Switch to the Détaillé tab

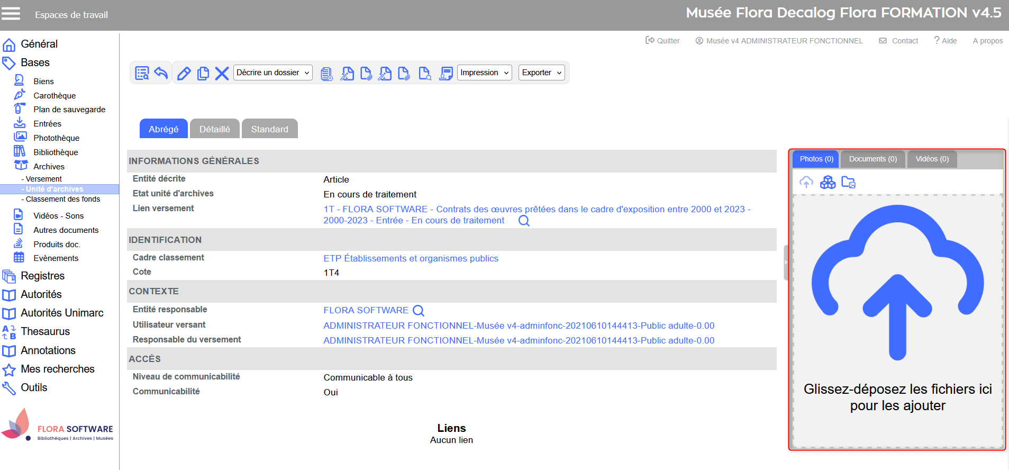click(x=214, y=129)
